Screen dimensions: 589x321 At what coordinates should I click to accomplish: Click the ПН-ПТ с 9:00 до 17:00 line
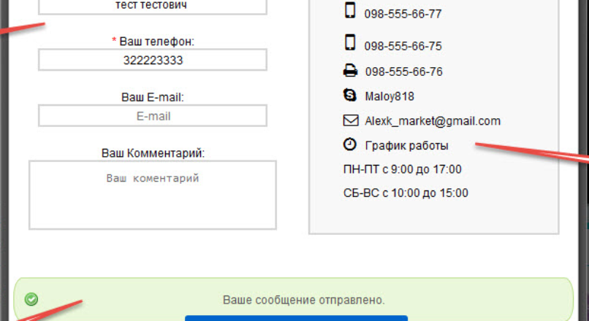point(403,169)
